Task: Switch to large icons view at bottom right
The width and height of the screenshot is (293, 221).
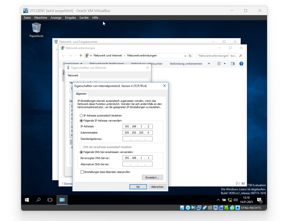Action: (x=243, y=184)
